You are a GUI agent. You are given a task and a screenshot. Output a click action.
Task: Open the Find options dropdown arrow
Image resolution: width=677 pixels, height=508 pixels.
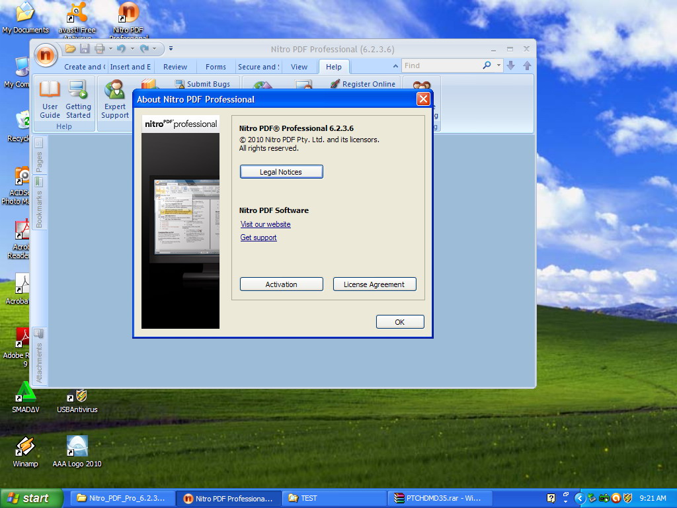pos(498,65)
